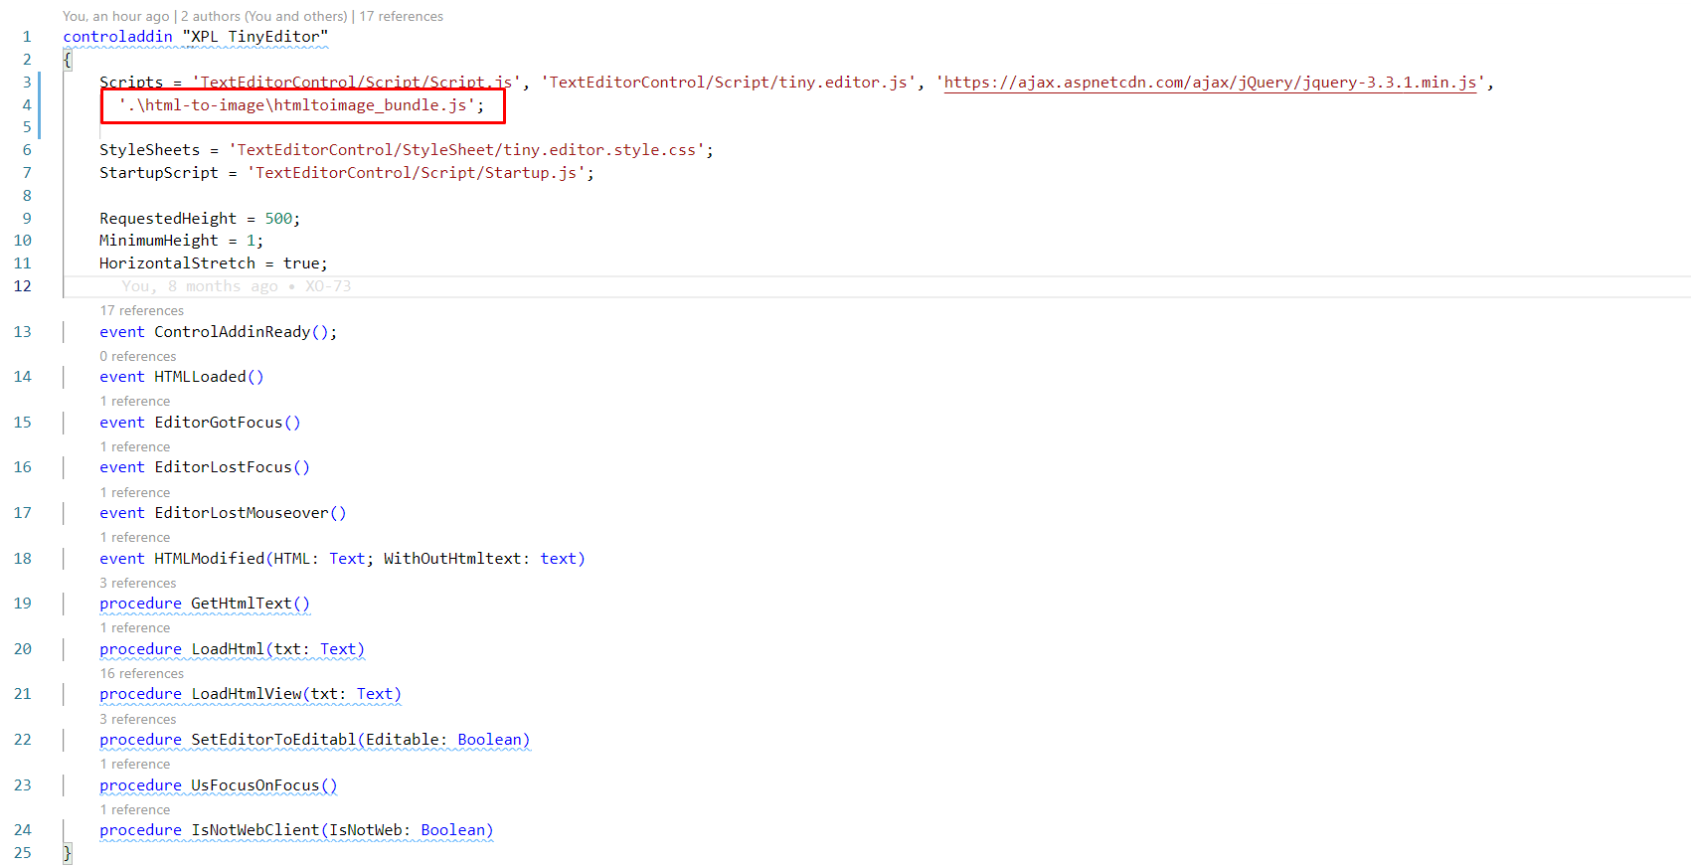The height and width of the screenshot is (867, 1691).
Task: Open "0 references" lens above HTMLLoaded
Action: (x=137, y=356)
